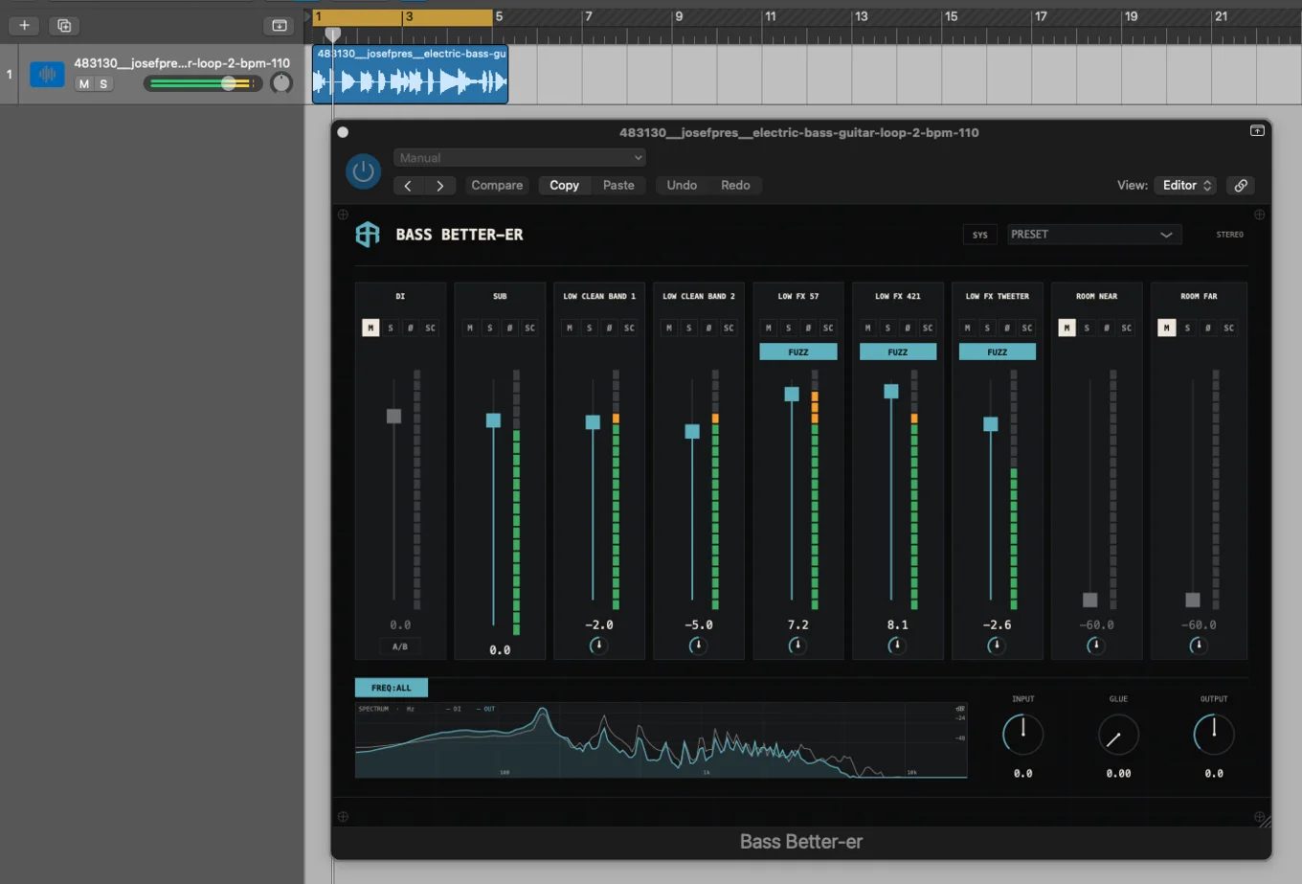Mute the Sub channel
The image size is (1302, 884).
click(x=470, y=328)
